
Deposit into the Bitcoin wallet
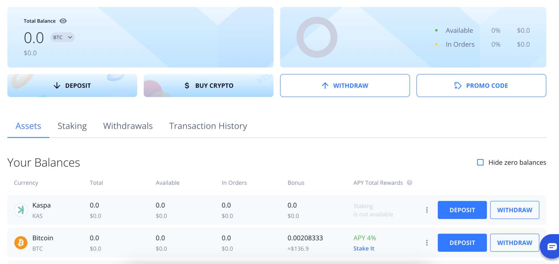tap(462, 243)
